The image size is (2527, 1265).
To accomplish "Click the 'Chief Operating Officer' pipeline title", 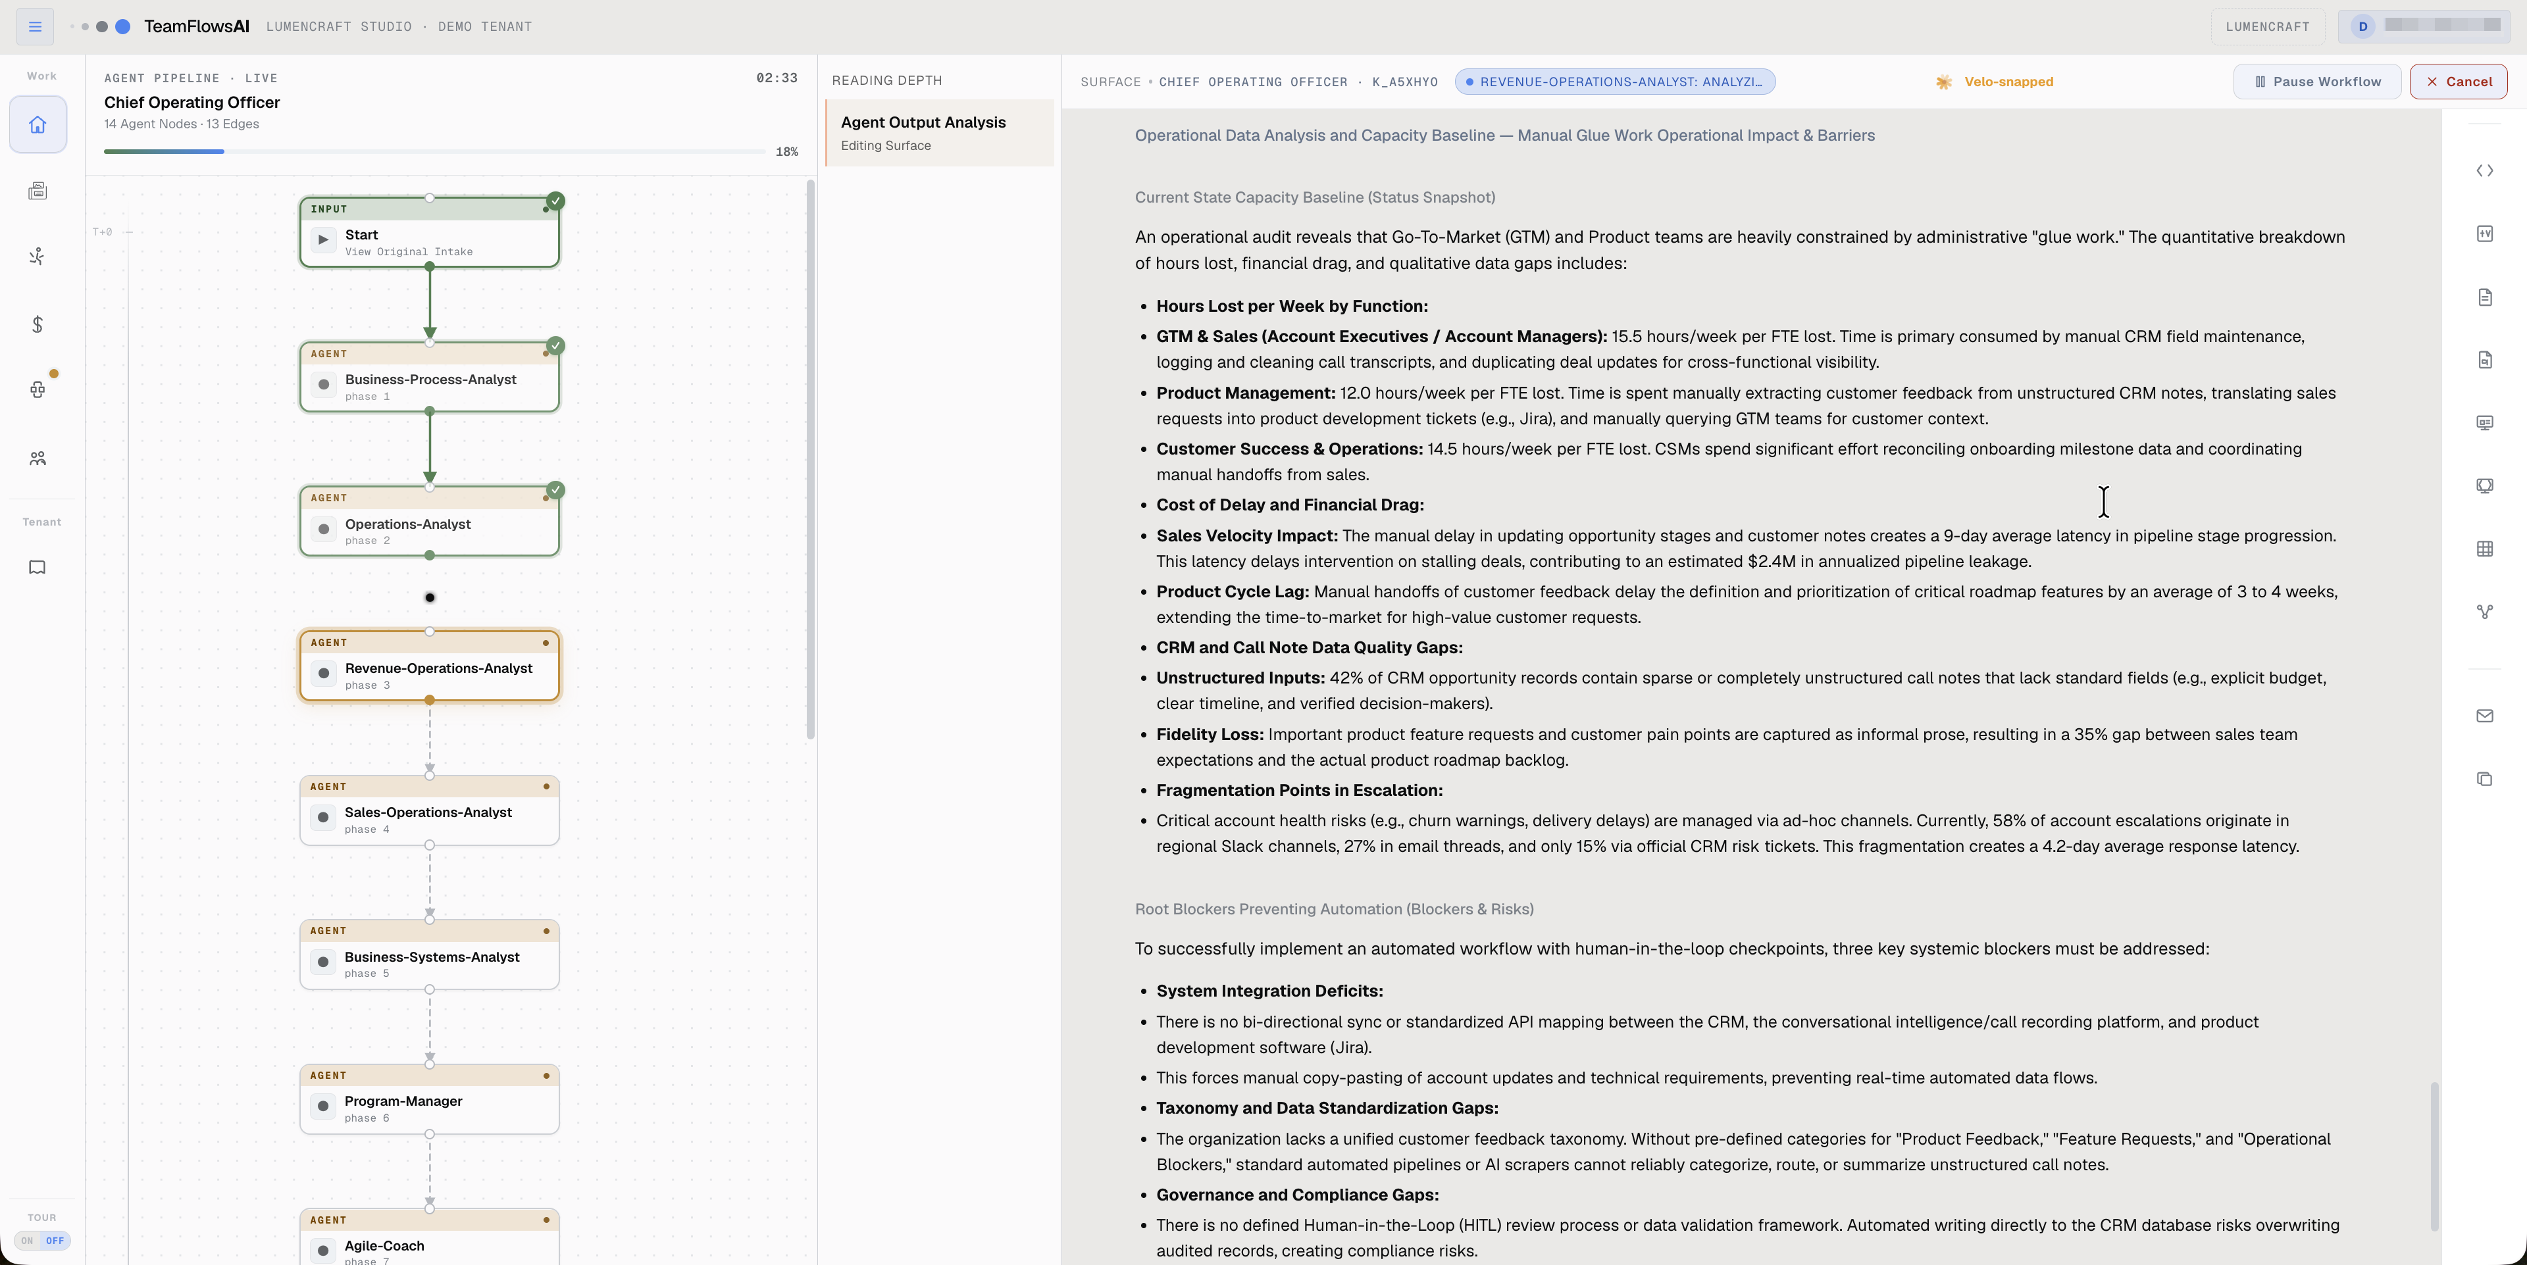I will tap(192, 102).
